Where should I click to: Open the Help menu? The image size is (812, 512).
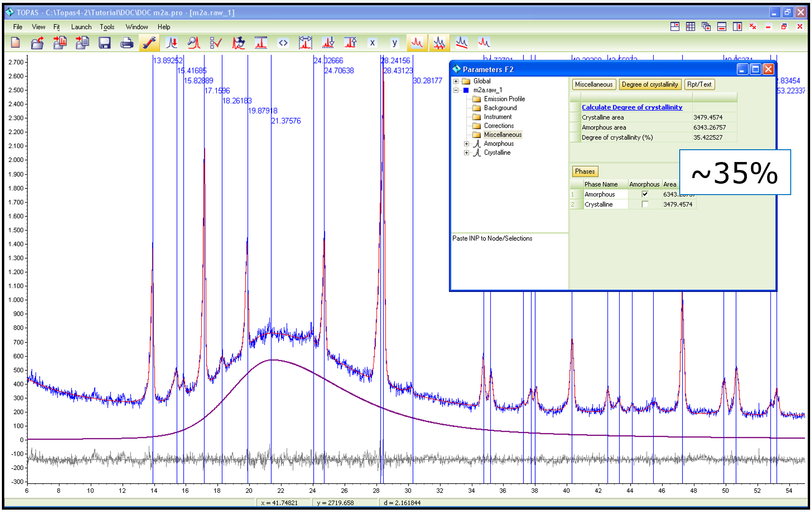tap(164, 27)
